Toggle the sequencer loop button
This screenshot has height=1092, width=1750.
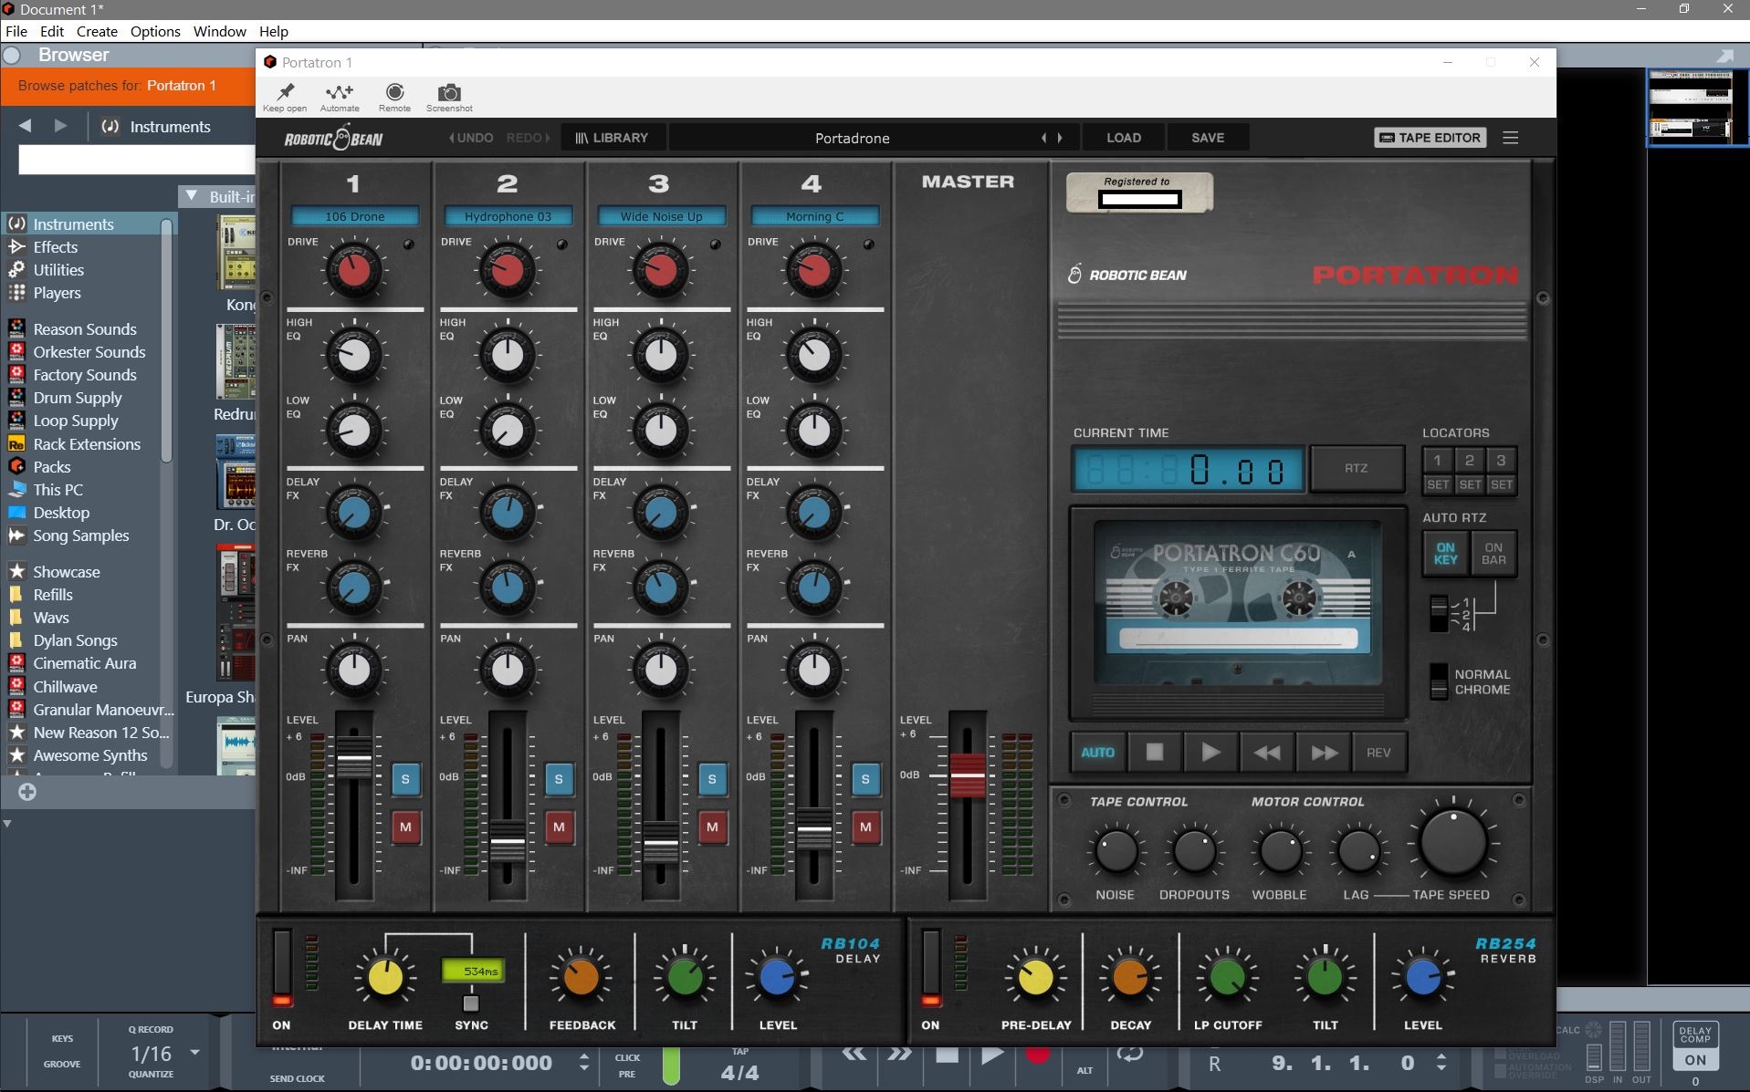coord(1130,1054)
